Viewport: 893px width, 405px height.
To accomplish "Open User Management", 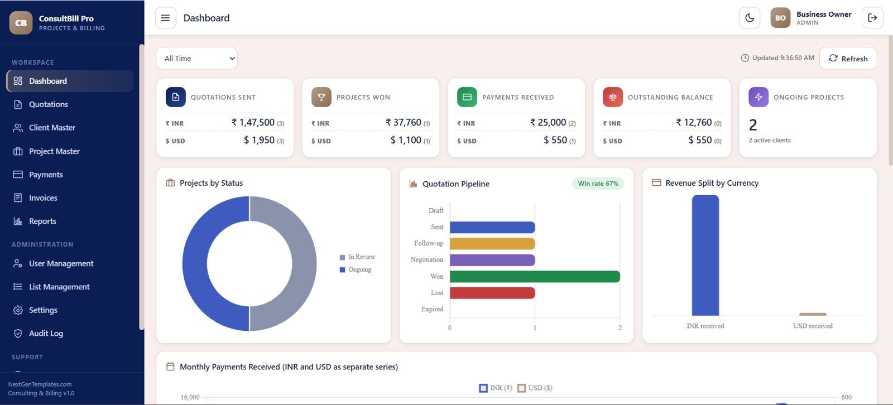I will tap(70, 263).
